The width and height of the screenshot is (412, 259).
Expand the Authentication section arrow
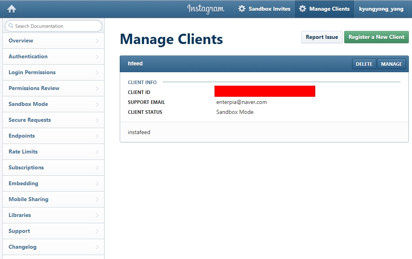click(97, 57)
